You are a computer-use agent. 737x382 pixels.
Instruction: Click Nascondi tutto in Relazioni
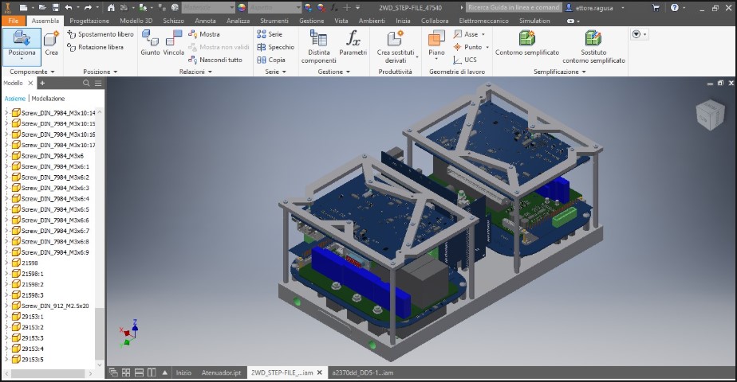pos(215,60)
